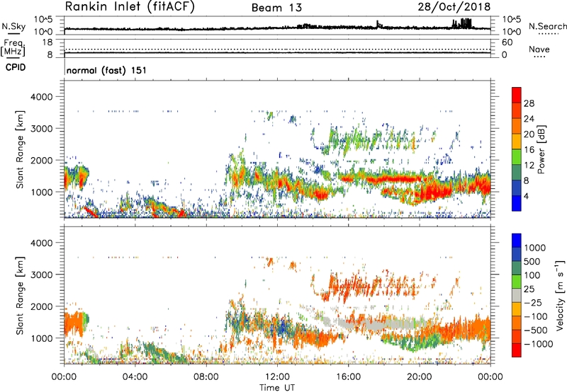567x392 pixels.
Task: Click the 'Velocity [m s-1]' colorbar title
Action: click(560, 295)
